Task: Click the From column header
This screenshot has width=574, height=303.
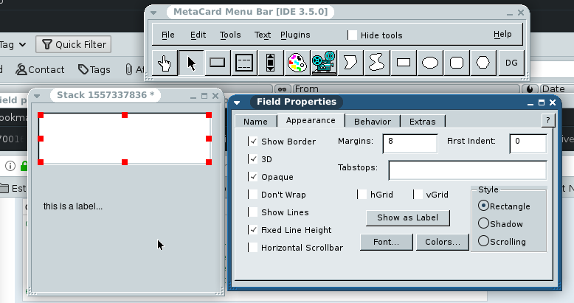Action: click(406, 89)
